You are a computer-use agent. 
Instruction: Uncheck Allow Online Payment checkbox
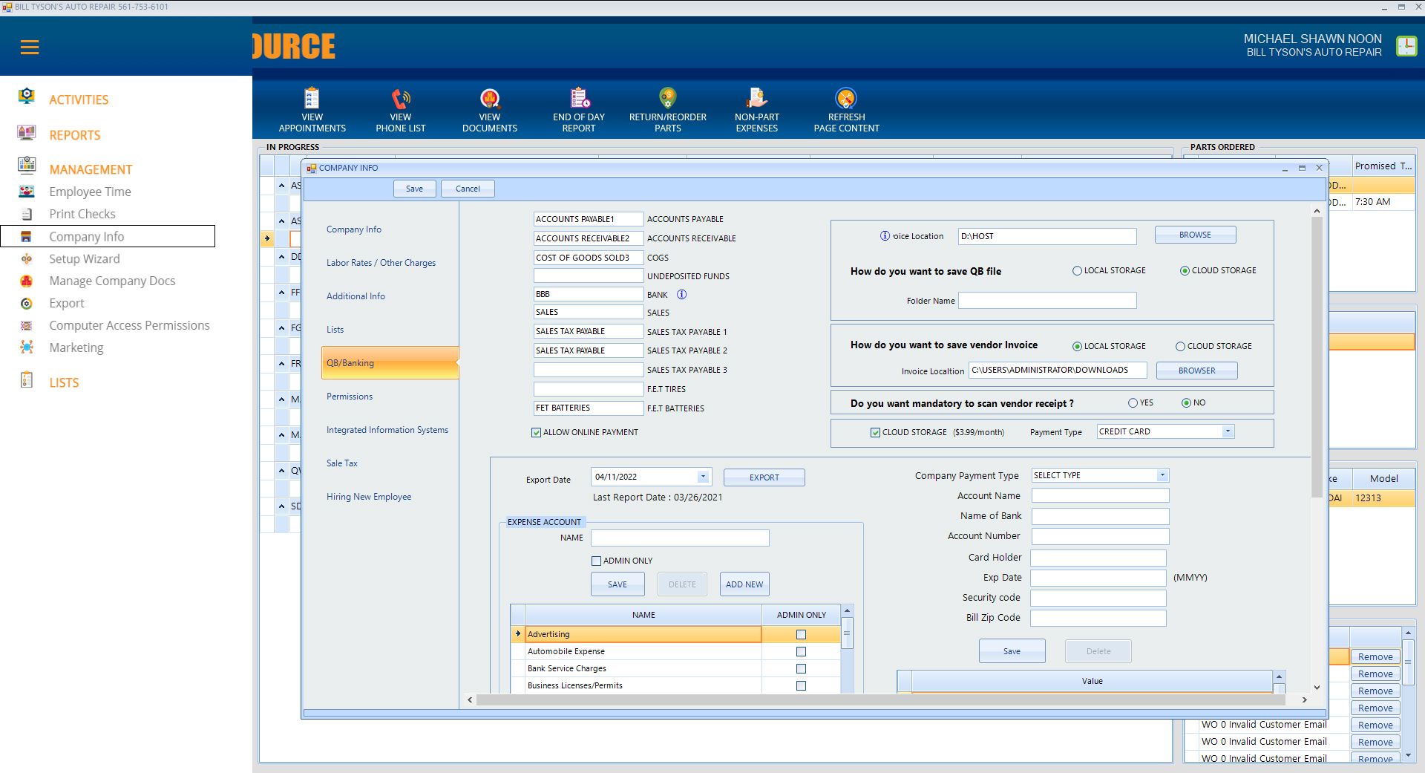[537, 432]
